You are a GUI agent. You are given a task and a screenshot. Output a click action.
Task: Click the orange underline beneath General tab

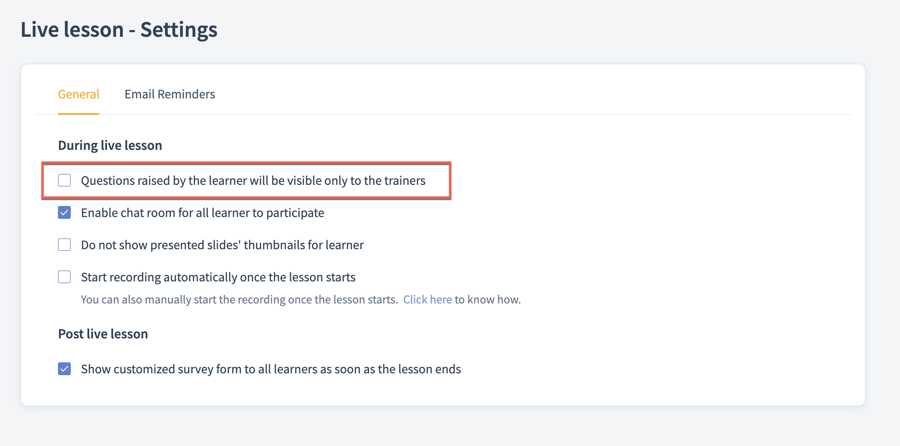tap(79, 114)
